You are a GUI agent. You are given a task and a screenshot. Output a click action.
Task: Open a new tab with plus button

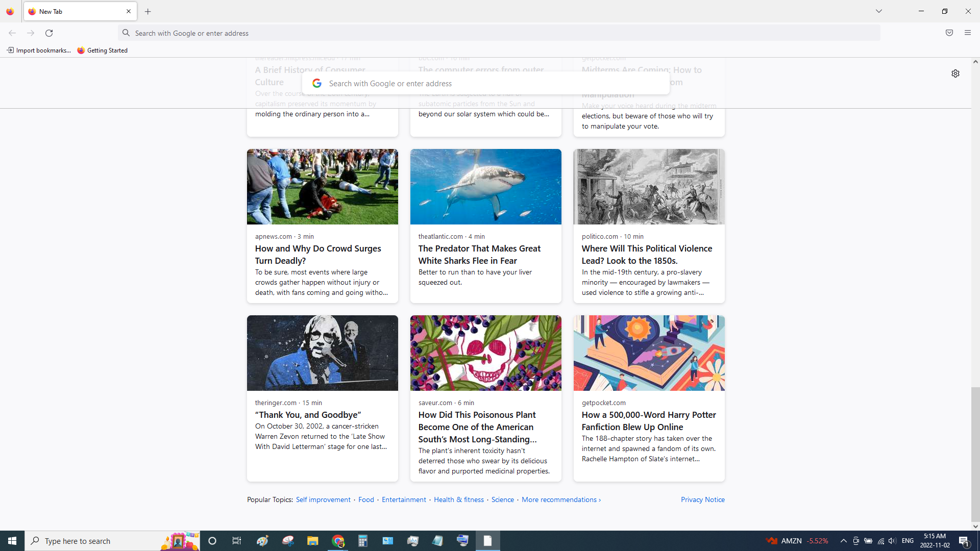(148, 11)
